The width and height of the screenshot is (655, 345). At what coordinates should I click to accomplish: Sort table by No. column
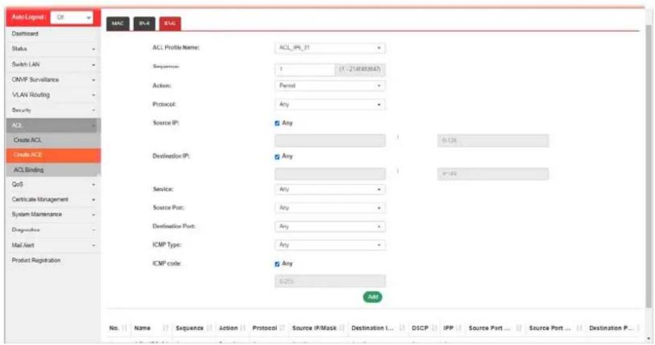[x=118, y=328]
